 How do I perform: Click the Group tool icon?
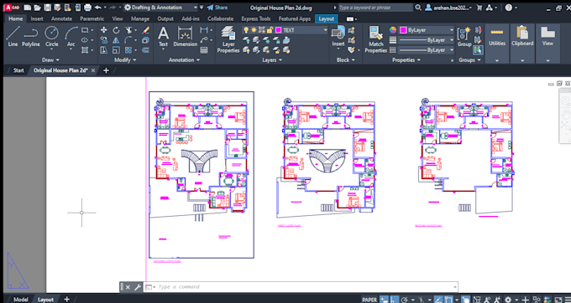point(464,37)
